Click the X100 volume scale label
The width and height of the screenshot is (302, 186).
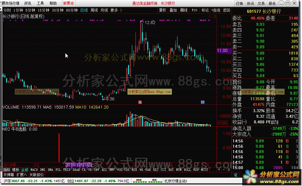click(x=222, y=123)
